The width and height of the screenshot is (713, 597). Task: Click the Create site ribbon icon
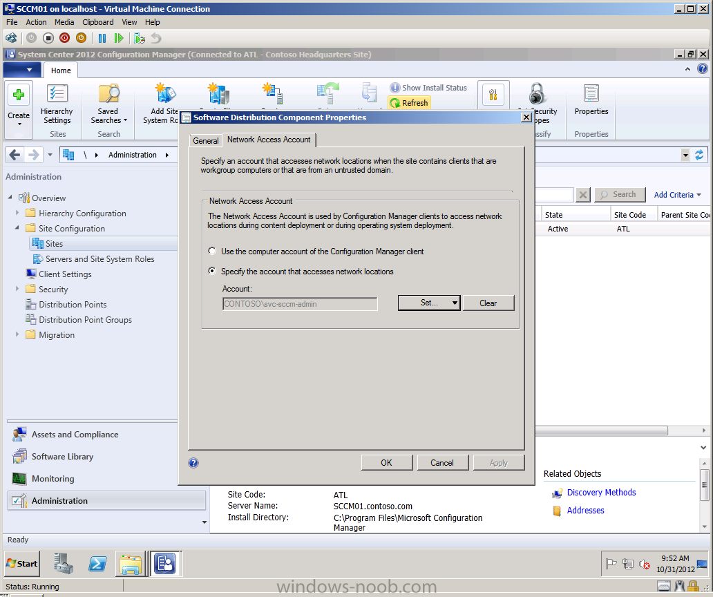click(x=19, y=95)
